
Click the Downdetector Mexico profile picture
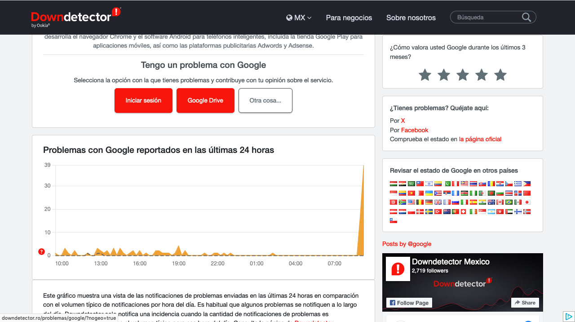pos(398,269)
